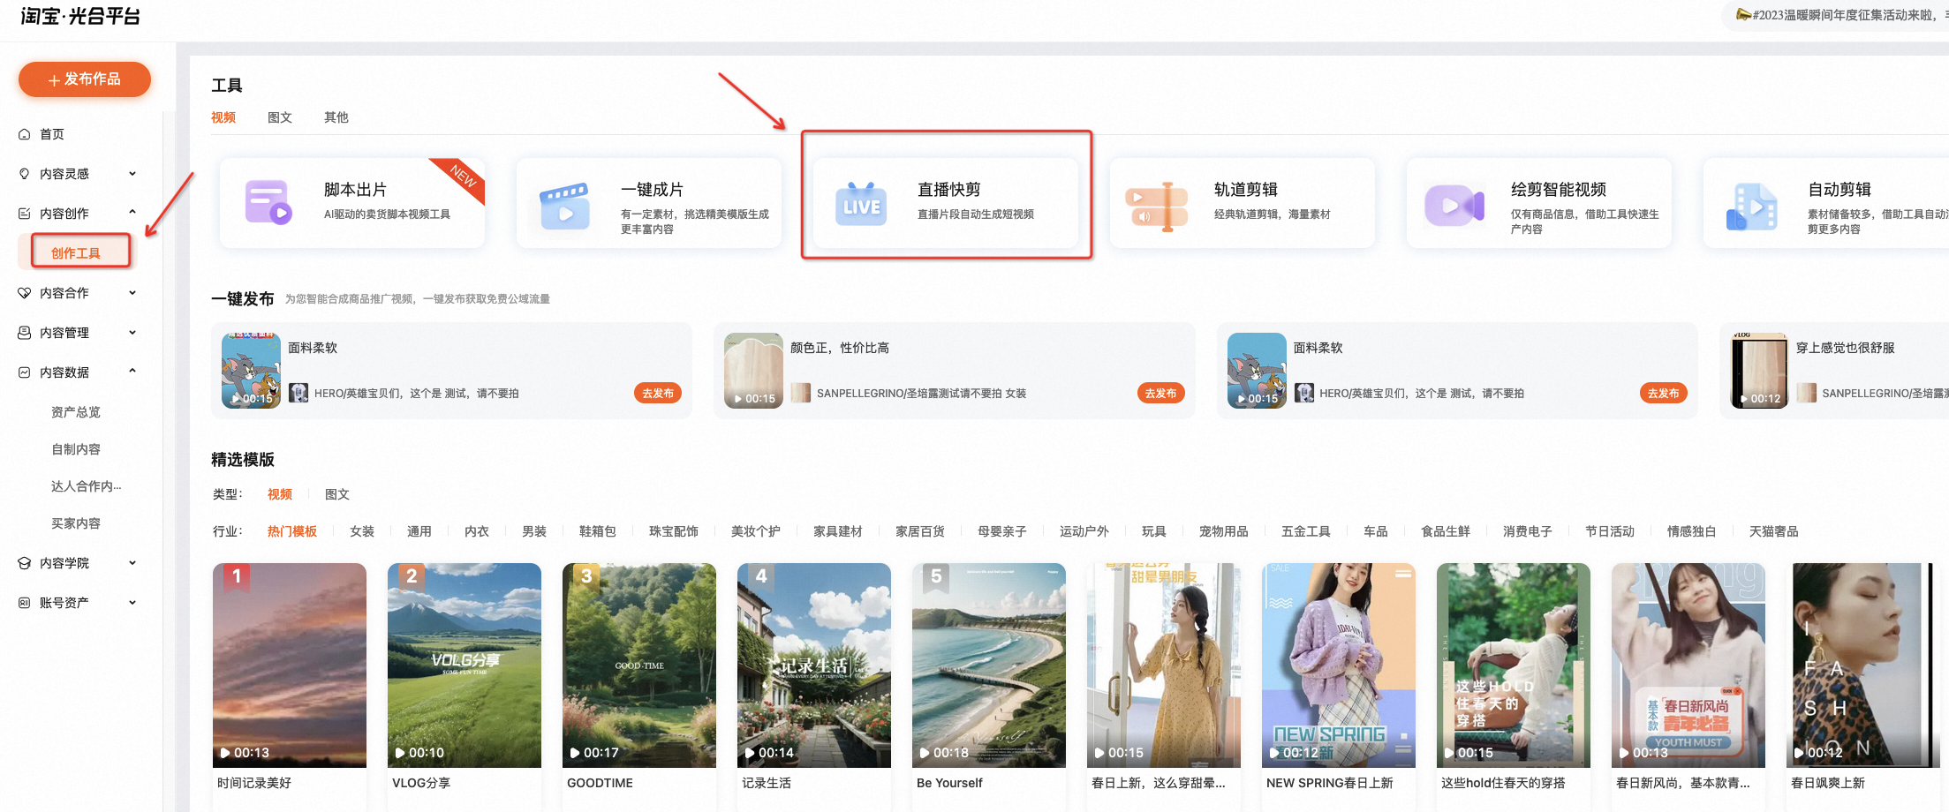Viewport: 1949px width, 812px height.
Task: Click 去发布 for 面料柔软 first card
Action: 658,394
